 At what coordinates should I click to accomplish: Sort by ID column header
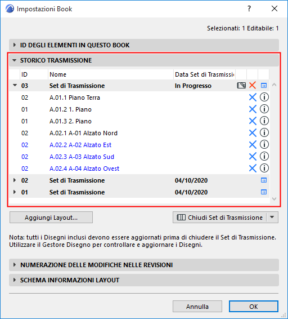click(x=34, y=74)
